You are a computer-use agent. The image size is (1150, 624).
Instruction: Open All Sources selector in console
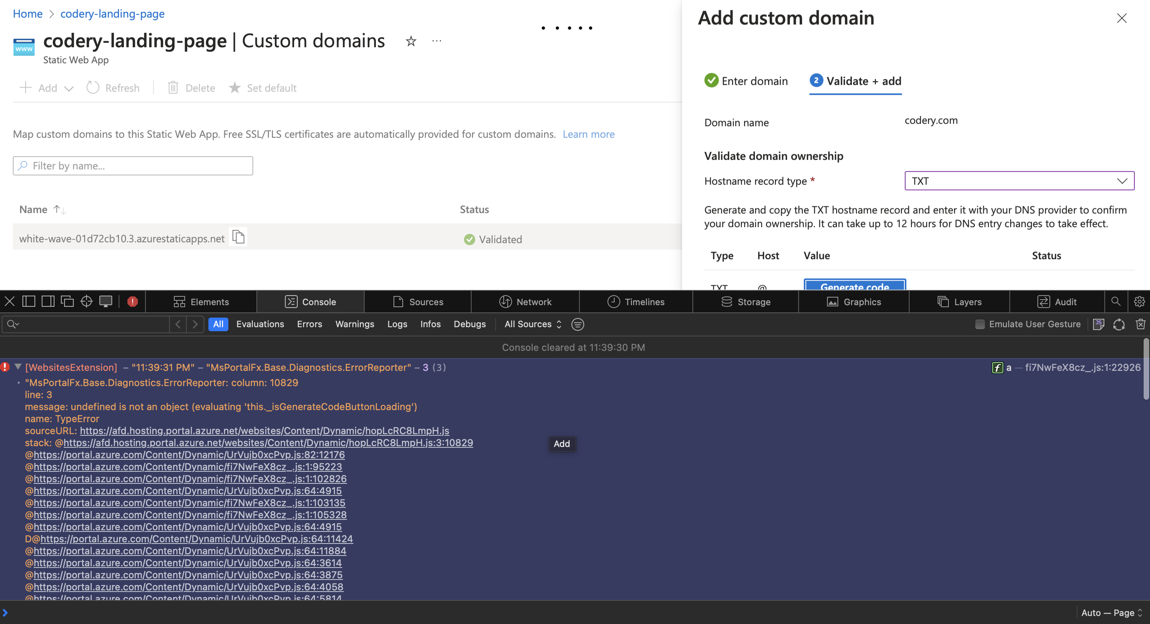[533, 324]
